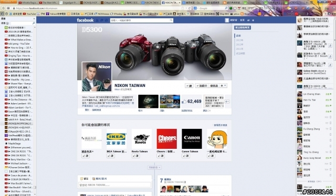Click the 62,469 likes thumbs-up box
336x196 pixels.
(191, 102)
